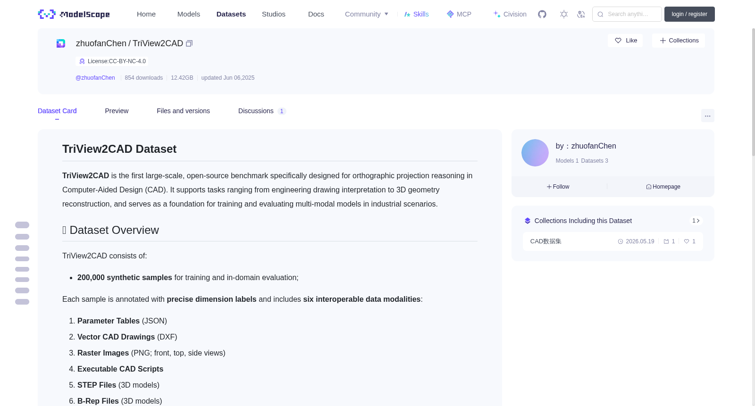Image resolution: width=755 pixels, height=406 pixels.
Task: Open the three-dots more options menu
Action: pyautogui.click(x=707, y=116)
